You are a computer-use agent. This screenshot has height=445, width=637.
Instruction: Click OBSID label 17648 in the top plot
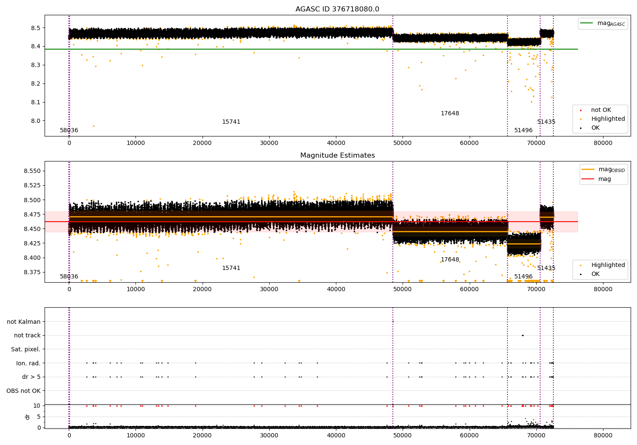pyautogui.click(x=450, y=114)
